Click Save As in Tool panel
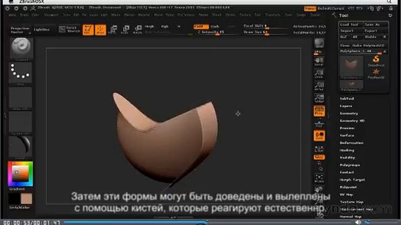The width and height of the screenshot is (401, 225). pyautogui.click(x=376, y=24)
